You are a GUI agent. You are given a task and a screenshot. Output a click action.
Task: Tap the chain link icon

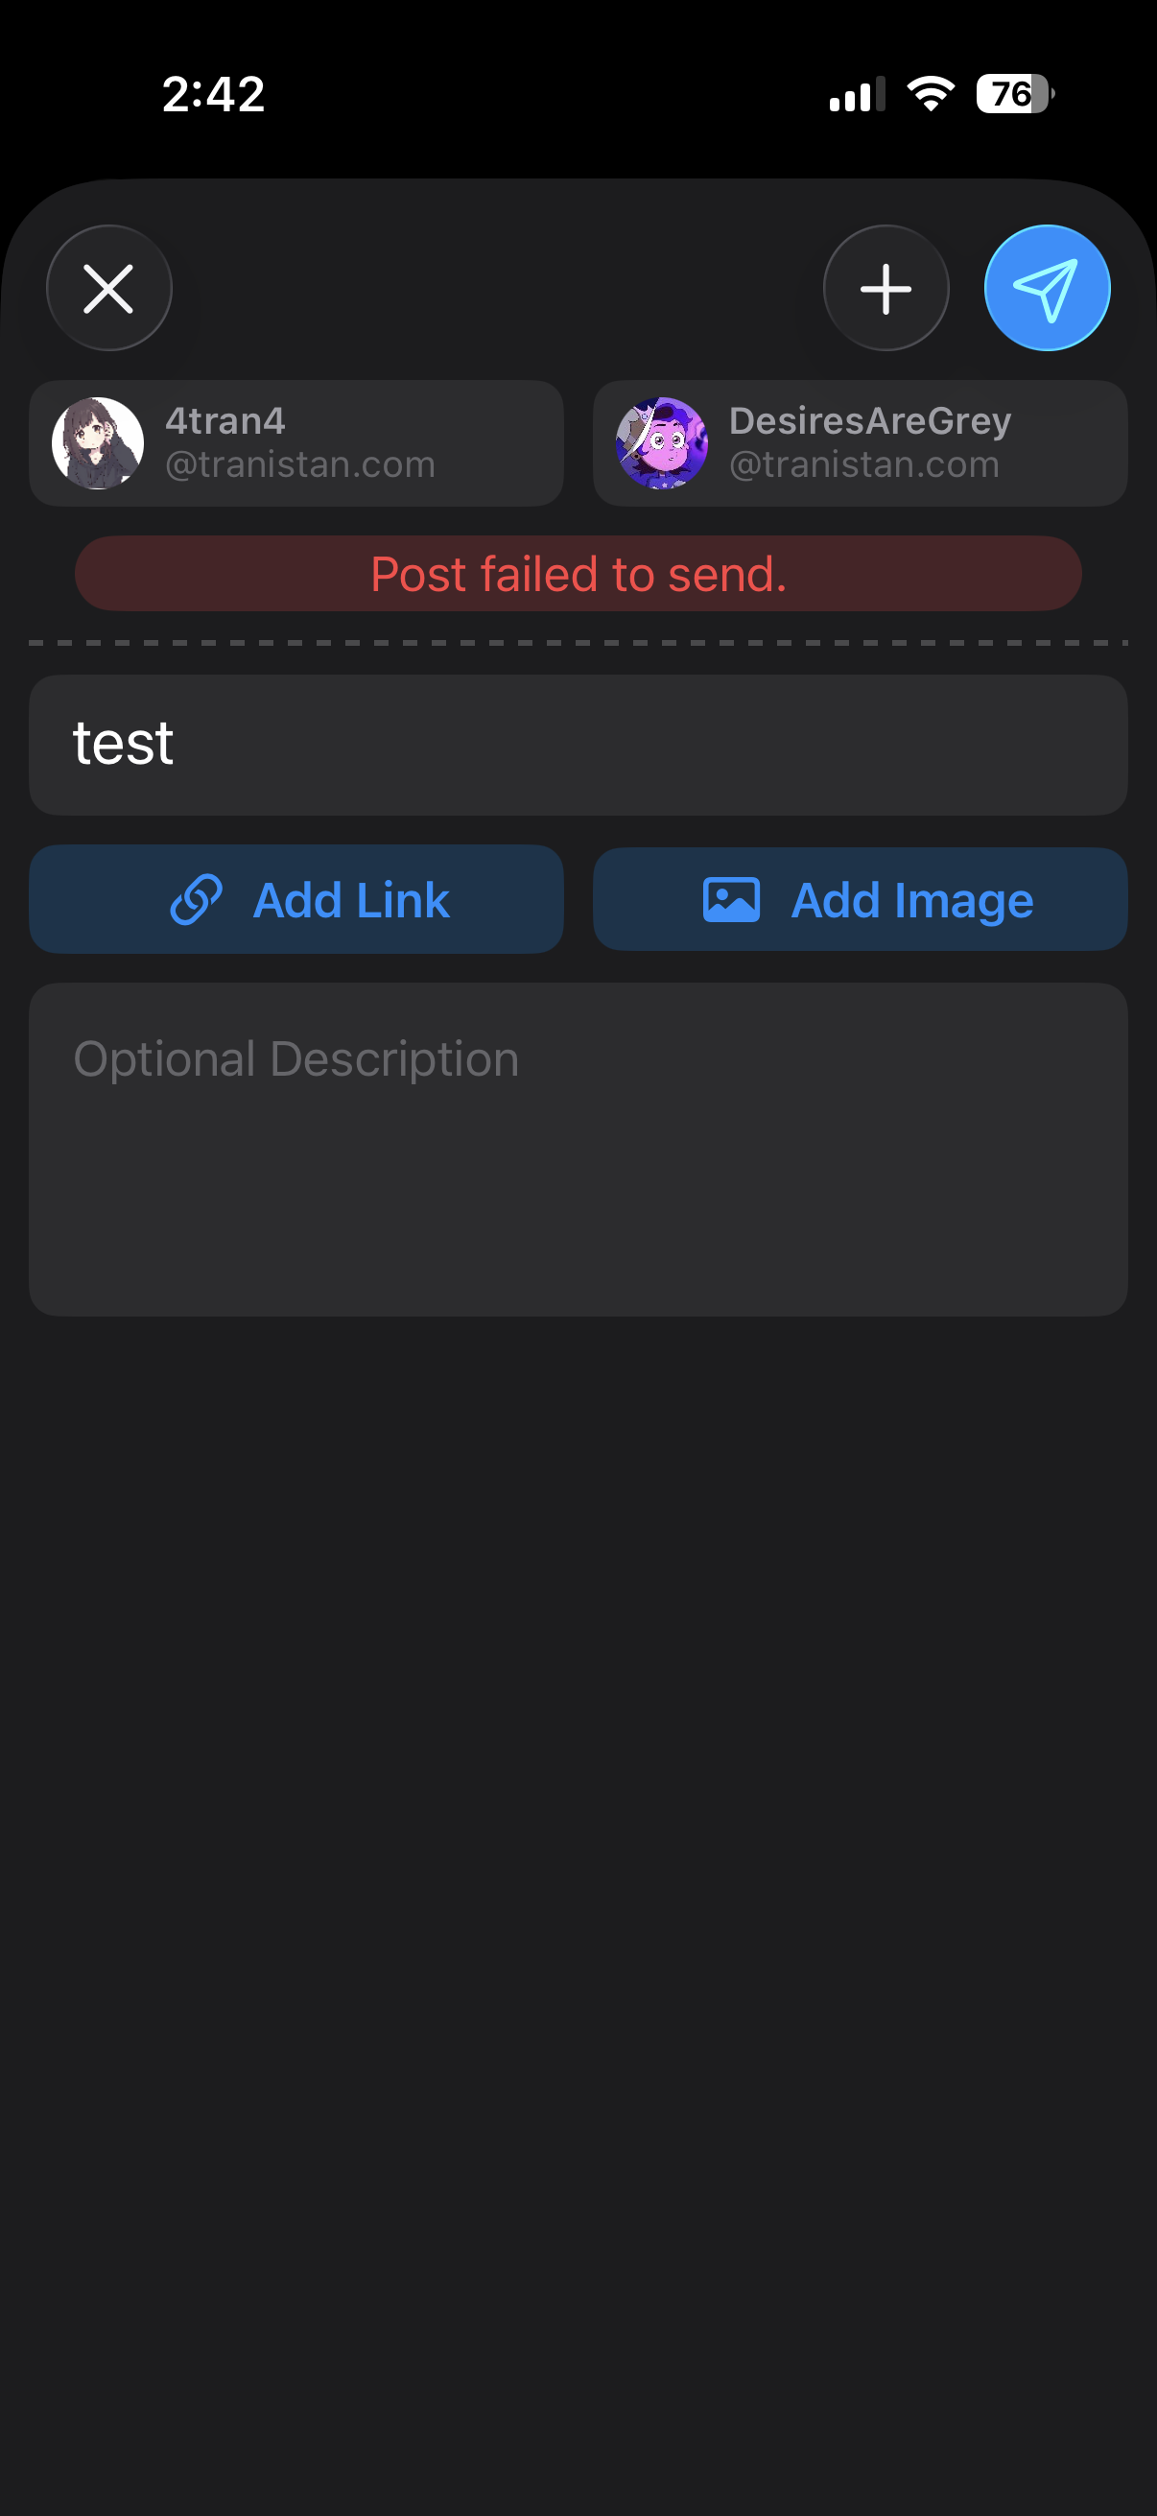click(x=197, y=899)
